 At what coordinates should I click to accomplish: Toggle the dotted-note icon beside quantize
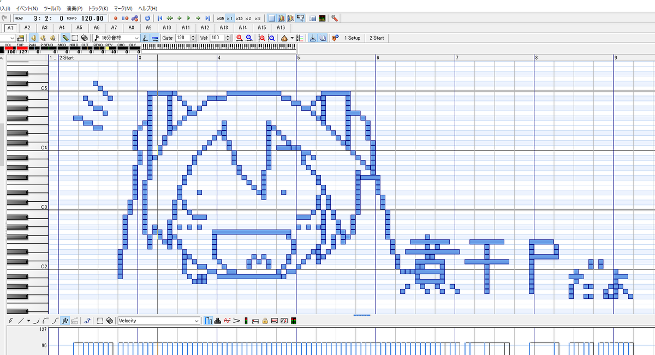145,38
